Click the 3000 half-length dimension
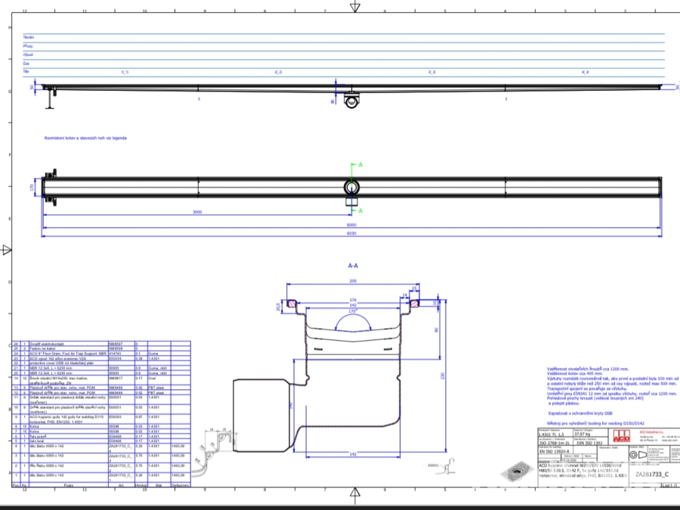The width and height of the screenshot is (680, 510). [x=196, y=212]
